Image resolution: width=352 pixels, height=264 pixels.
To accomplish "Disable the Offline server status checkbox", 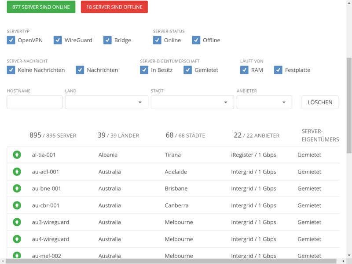I will (196, 40).
